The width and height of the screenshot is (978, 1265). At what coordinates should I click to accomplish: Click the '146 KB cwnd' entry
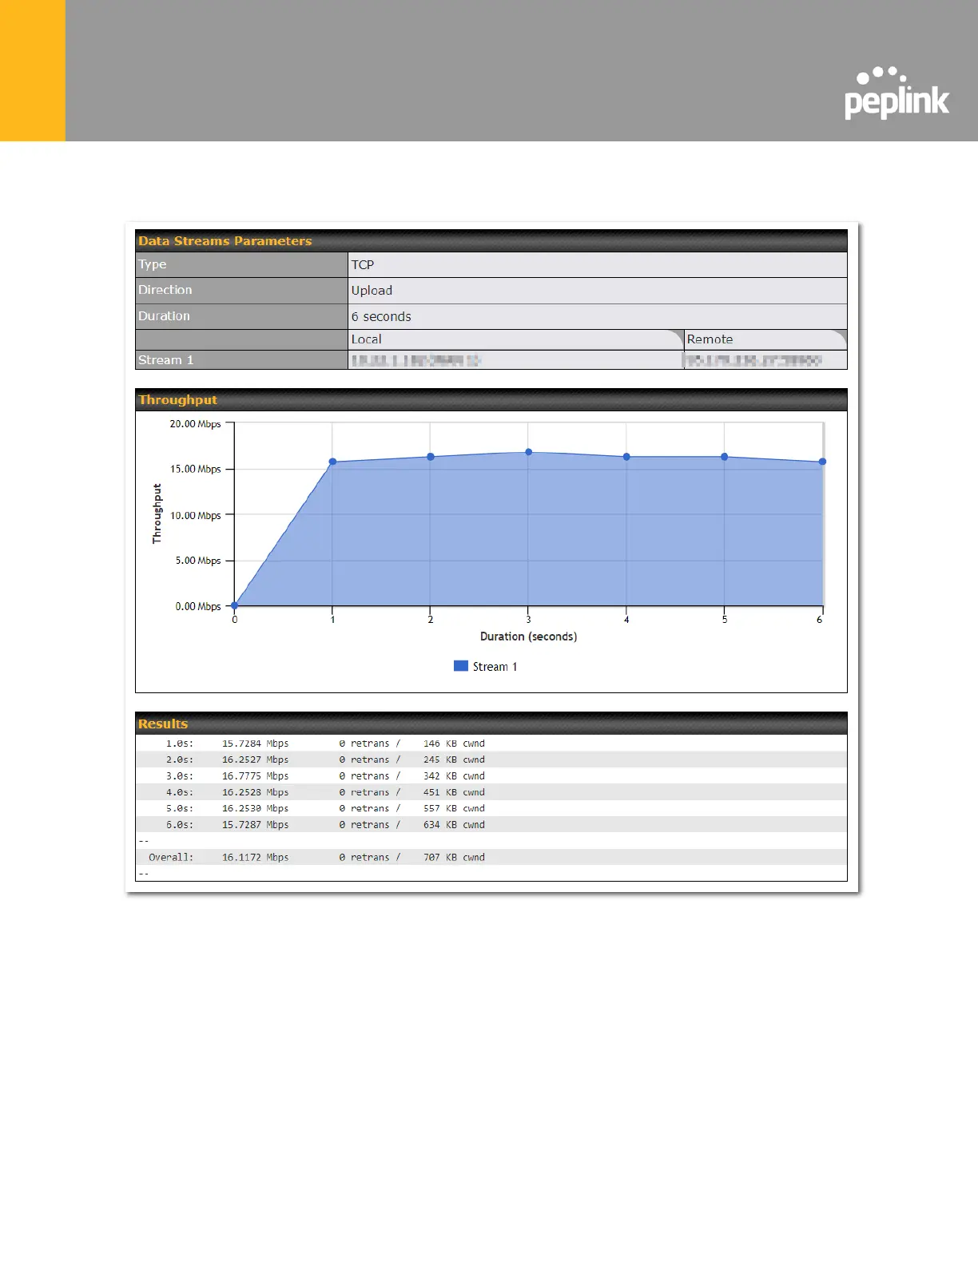tap(454, 744)
